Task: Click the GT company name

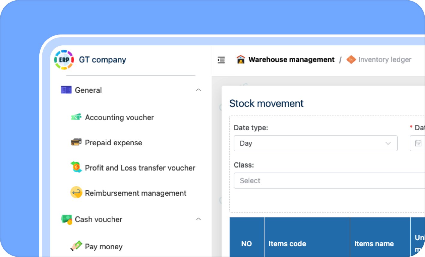Action: coord(102,60)
